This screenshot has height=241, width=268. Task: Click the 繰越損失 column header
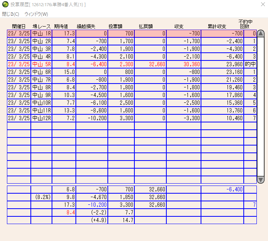tap(86, 27)
